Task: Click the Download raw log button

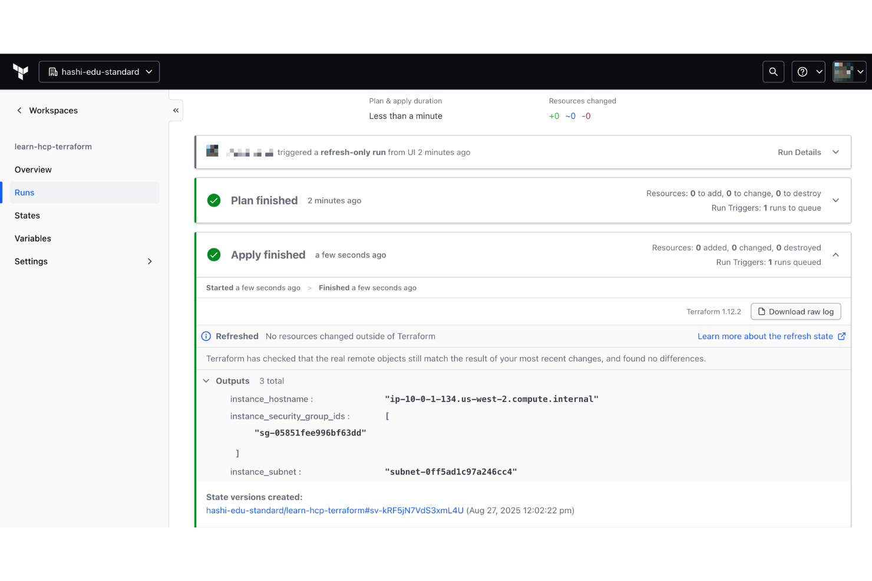Action: click(x=795, y=311)
